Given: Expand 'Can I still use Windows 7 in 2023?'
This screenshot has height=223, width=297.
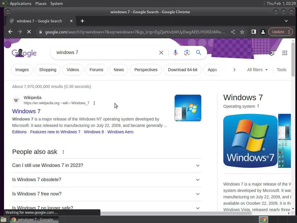Looking at the screenshot, I should 107,165.
